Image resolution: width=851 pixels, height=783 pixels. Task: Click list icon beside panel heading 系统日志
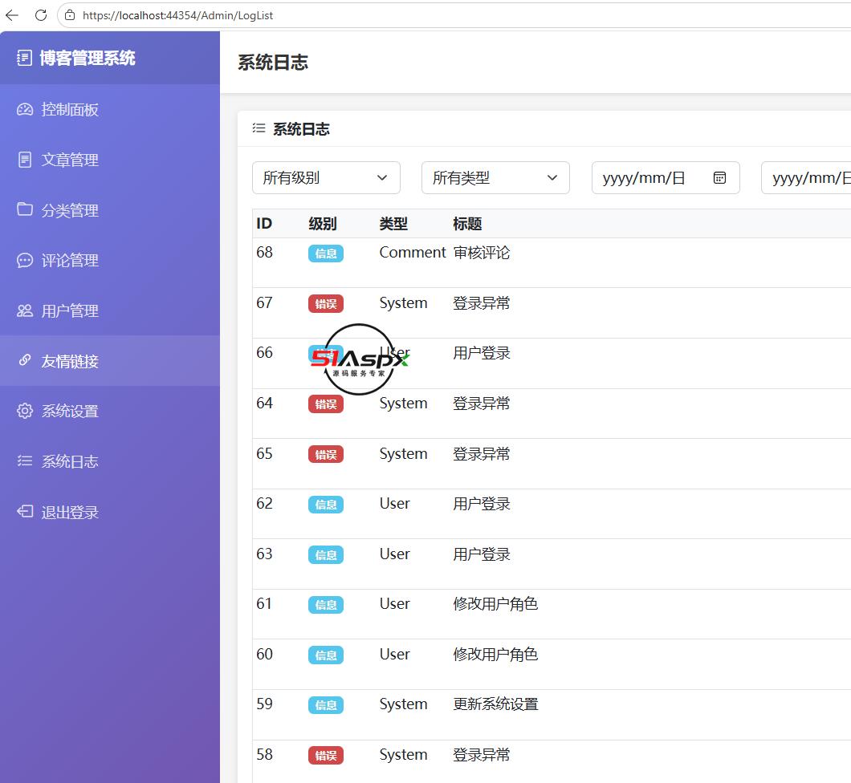tap(259, 128)
